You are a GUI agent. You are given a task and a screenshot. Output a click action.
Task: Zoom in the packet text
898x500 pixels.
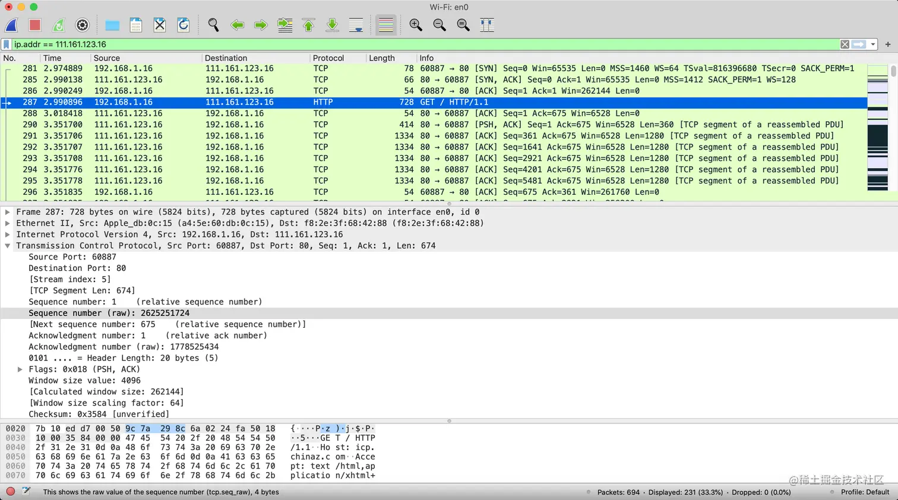tap(416, 25)
